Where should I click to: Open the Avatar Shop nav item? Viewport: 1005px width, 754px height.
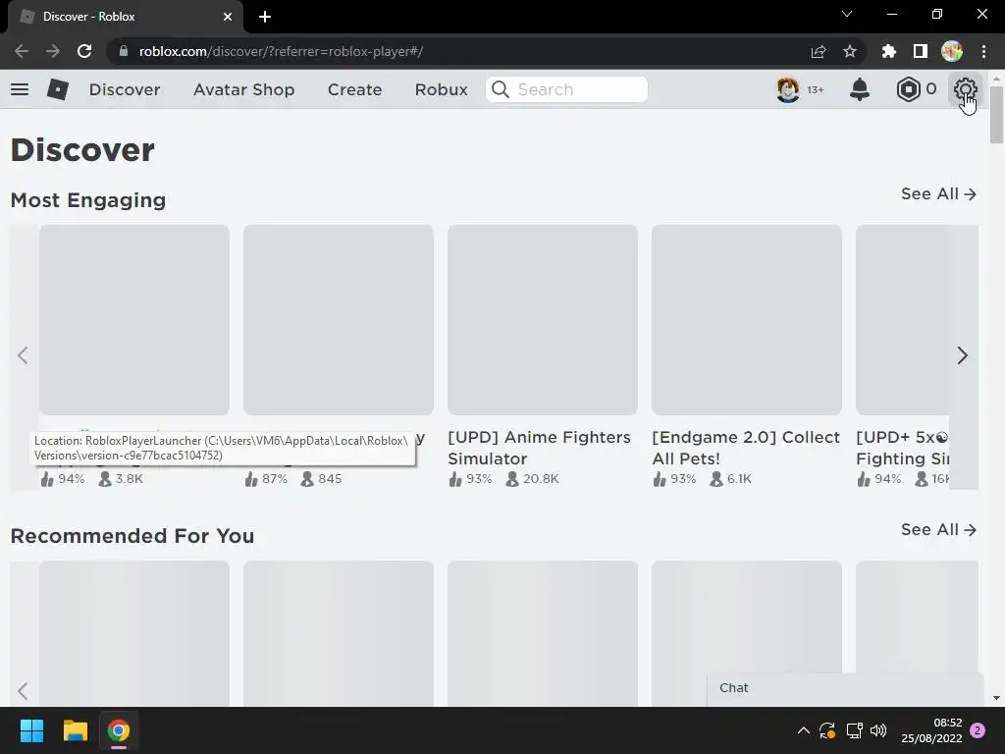pos(244,89)
